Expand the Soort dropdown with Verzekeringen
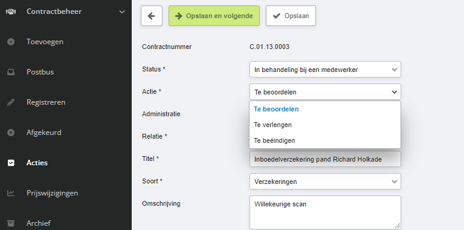This screenshot has width=464, height=230. [325, 182]
